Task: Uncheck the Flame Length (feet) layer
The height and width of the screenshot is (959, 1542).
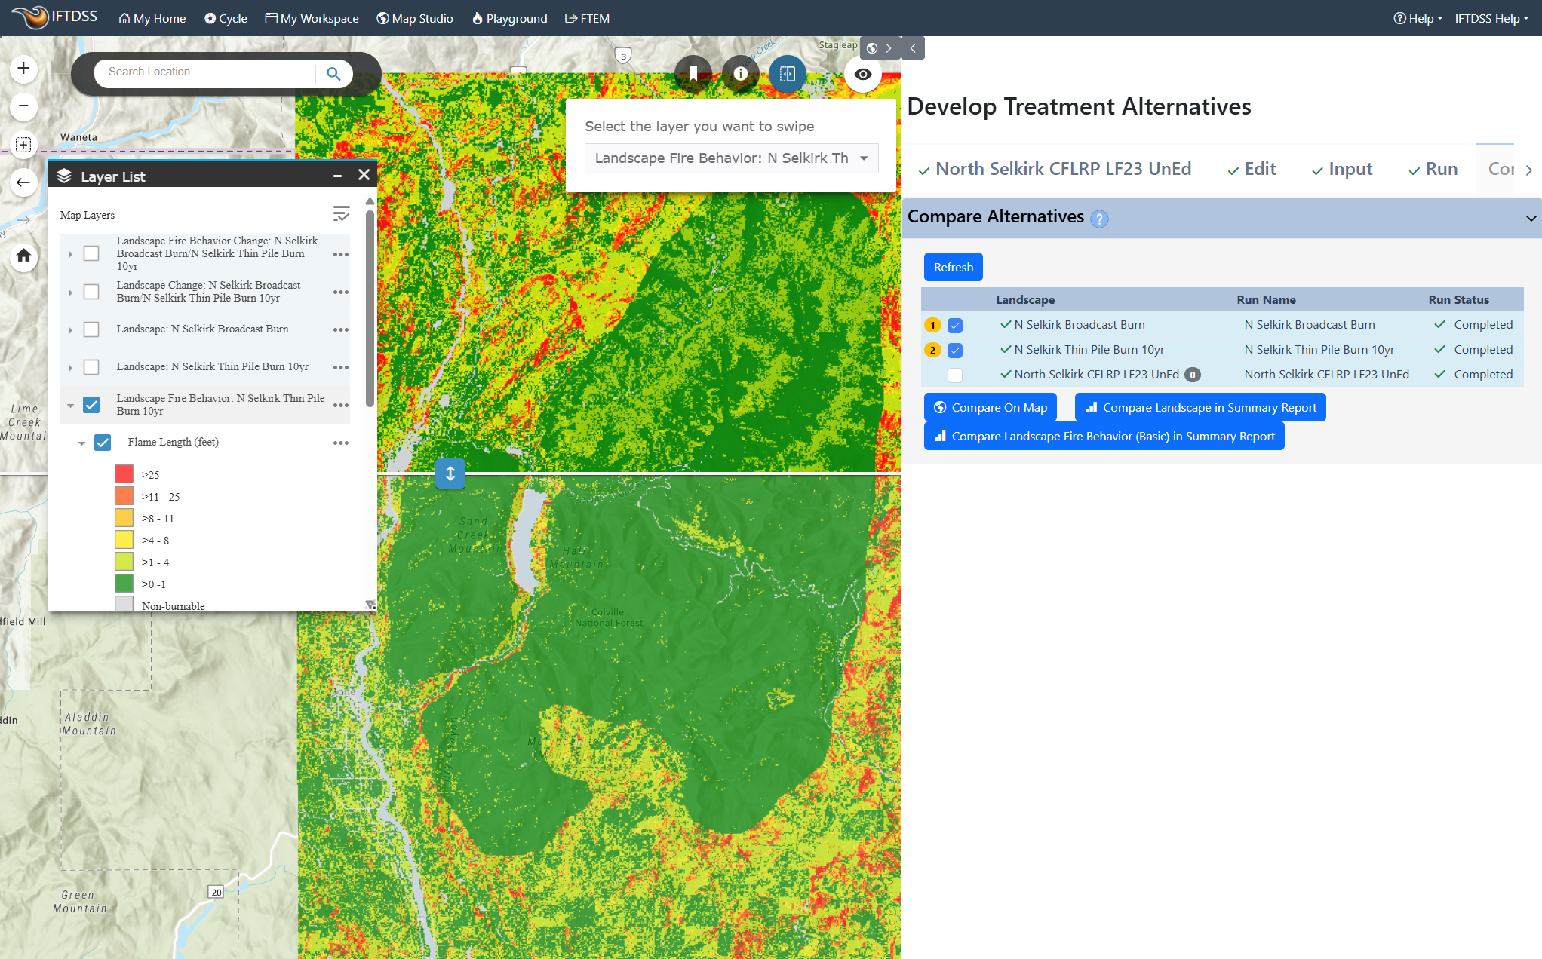Action: click(x=103, y=443)
